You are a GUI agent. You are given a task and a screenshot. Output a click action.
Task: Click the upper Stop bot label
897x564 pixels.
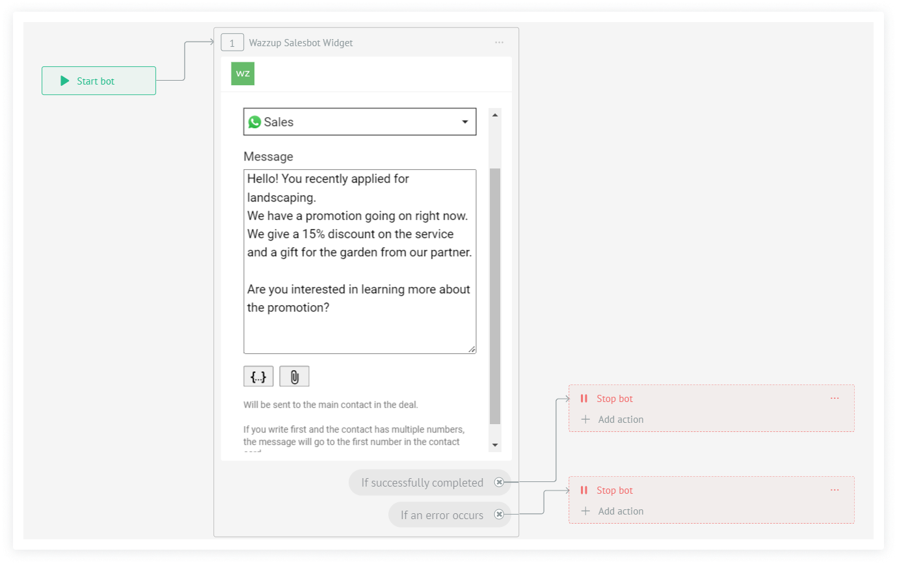(x=615, y=399)
